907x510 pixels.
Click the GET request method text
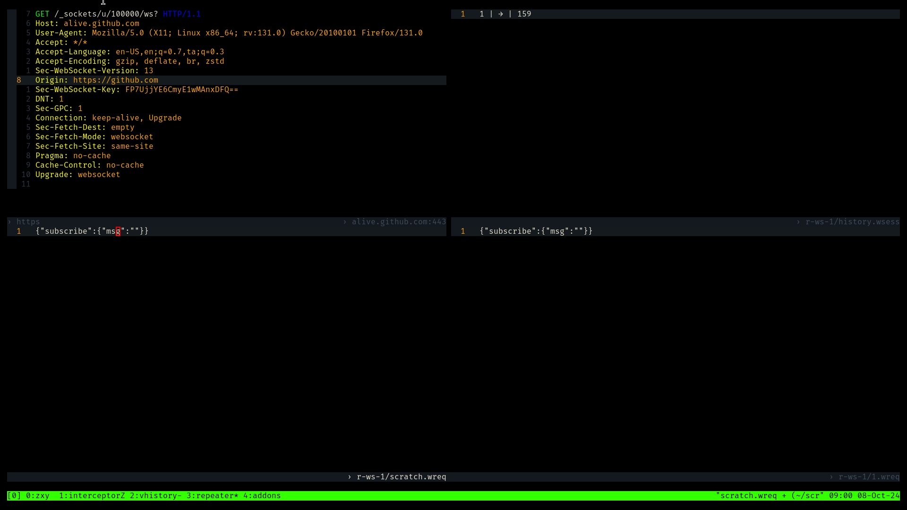(x=42, y=14)
